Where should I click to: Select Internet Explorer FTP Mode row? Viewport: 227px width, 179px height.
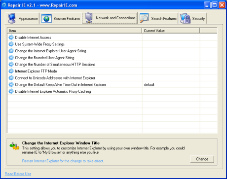[113, 71]
